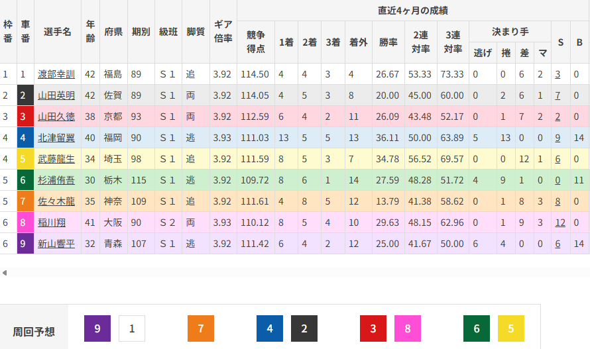Click the yellow 5 badge in 周回予想
Image resolution: width=590 pixels, height=349 pixels.
pos(511,328)
